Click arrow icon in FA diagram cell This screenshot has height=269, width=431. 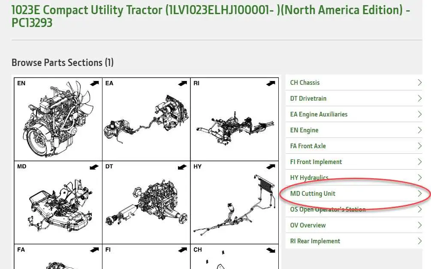point(94,250)
